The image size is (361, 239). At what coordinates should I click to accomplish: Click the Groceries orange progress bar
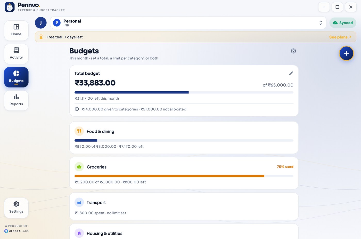click(184, 176)
